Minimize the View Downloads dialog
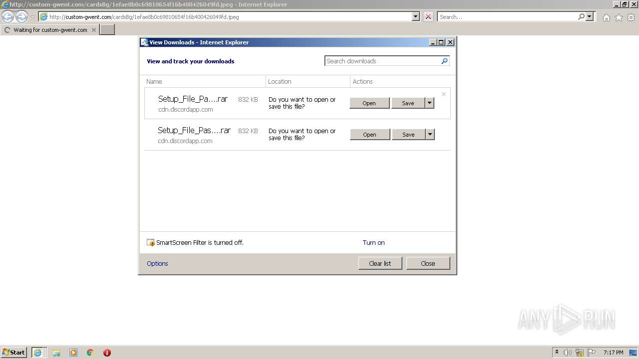 click(432, 42)
